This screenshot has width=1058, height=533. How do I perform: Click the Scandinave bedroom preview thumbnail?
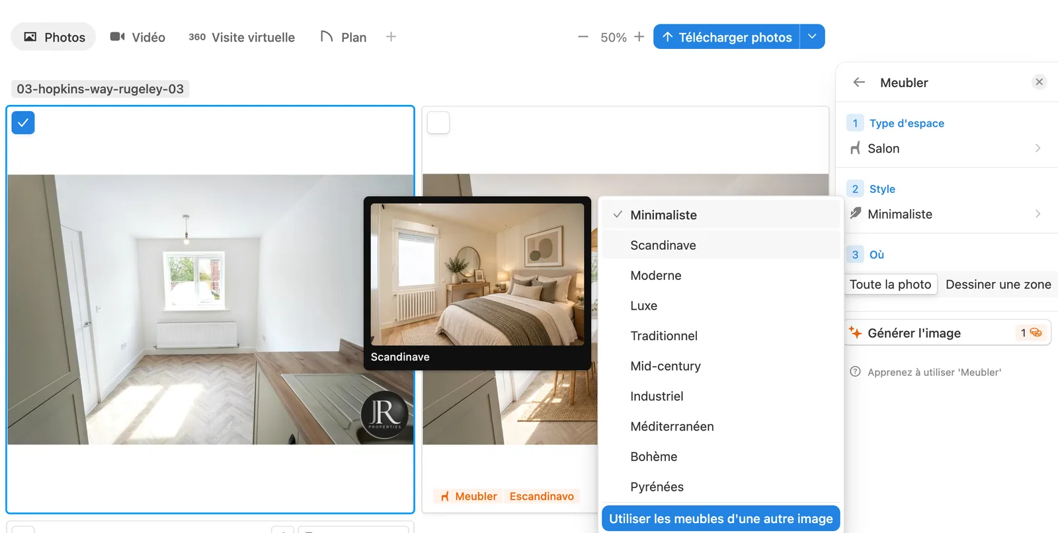(x=477, y=275)
